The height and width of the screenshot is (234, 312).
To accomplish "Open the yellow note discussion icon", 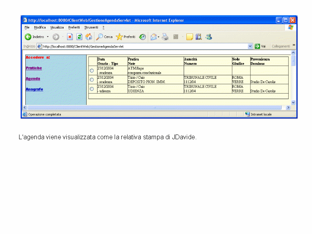I will pos(190,37).
